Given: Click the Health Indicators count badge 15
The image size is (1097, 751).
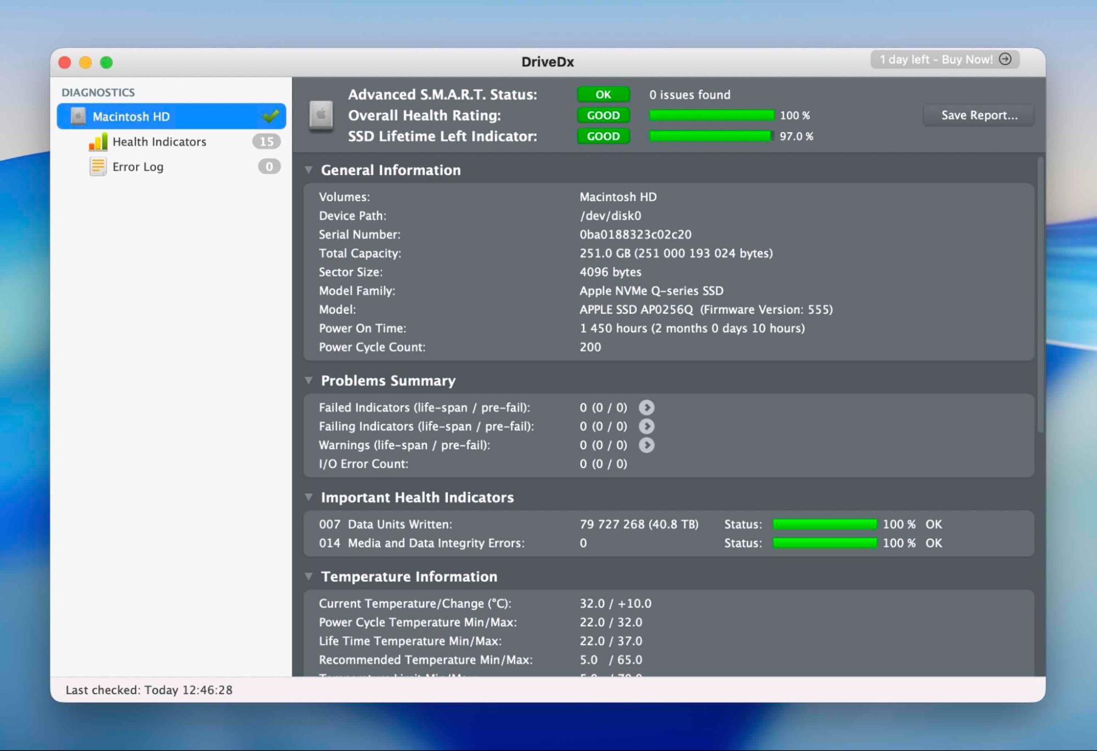Looking at the screenshot, I should click(266, 142).
